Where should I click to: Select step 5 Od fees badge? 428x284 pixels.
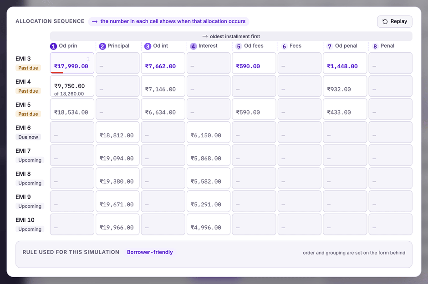[239, 46]
